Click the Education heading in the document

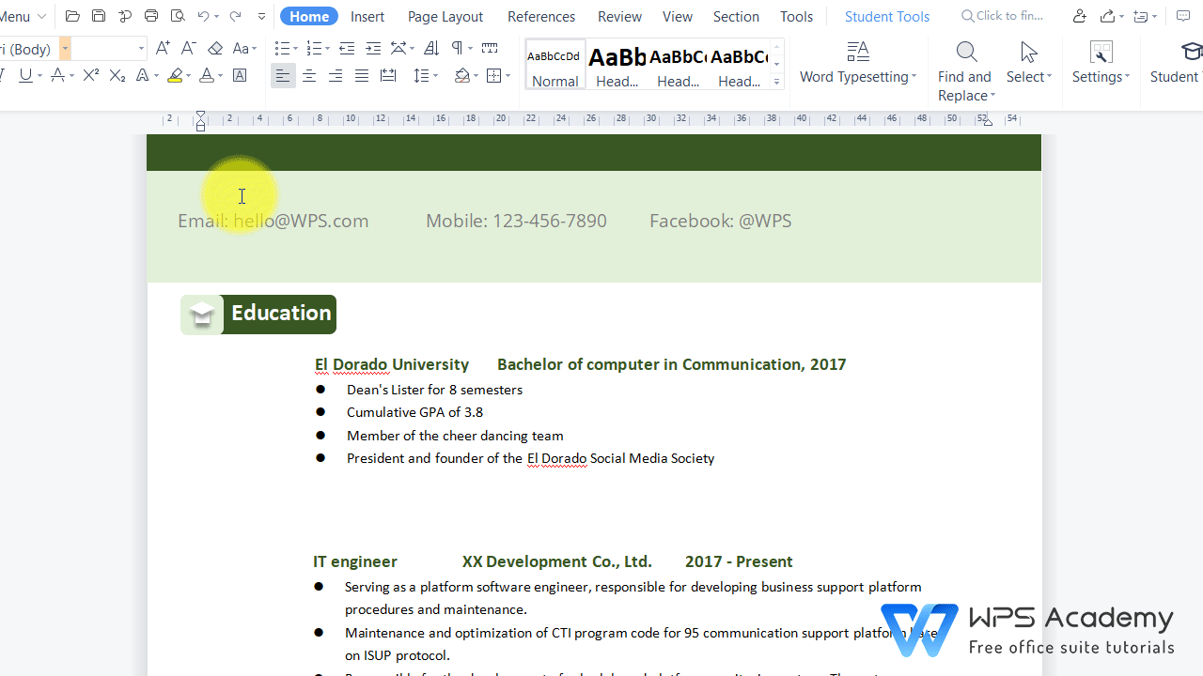click(x=281, y=314)
